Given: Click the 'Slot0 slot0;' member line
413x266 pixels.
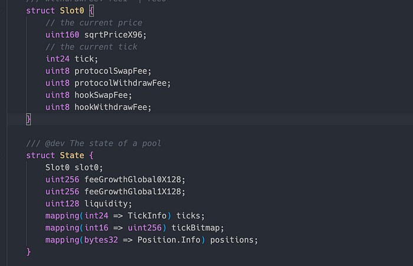Looking at the screenshot, I should coord(74,168).
